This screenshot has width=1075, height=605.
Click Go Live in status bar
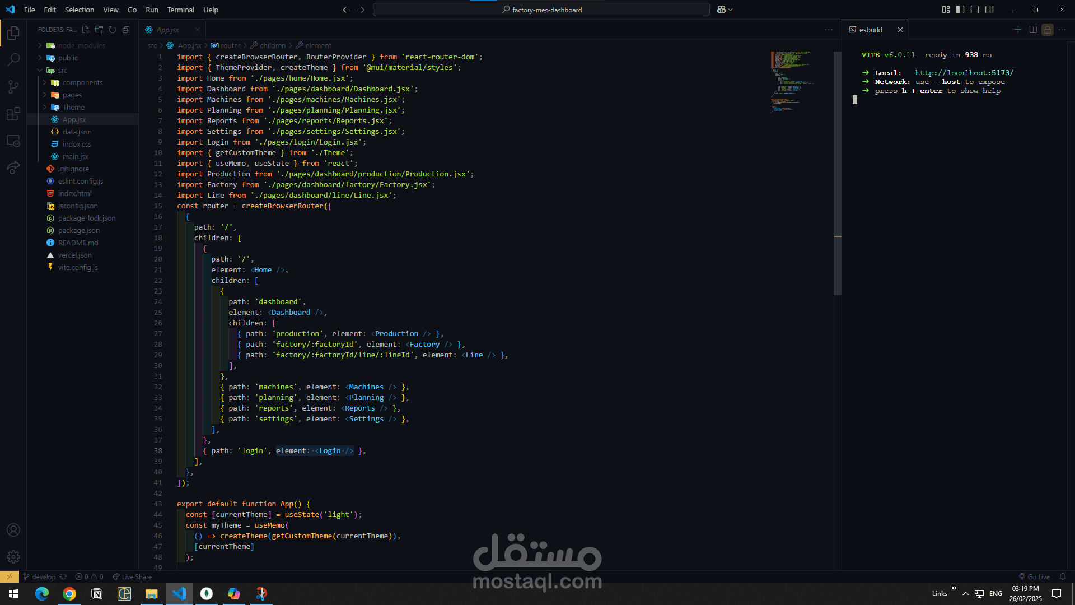click(1034, 576)
